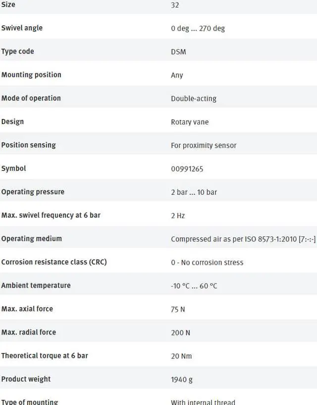Select the 20 Nm torque value
The width and height of the screenshot is (317, 405).
[181, 356]
